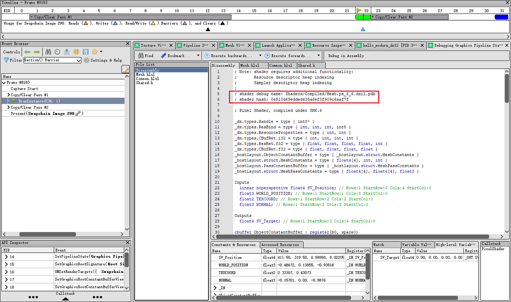
Task: Click the Find button in shader toolbar
Action: tap(146, 56)
